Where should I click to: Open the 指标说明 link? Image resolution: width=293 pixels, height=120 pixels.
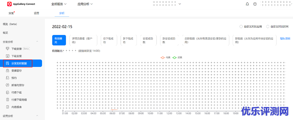285,38
